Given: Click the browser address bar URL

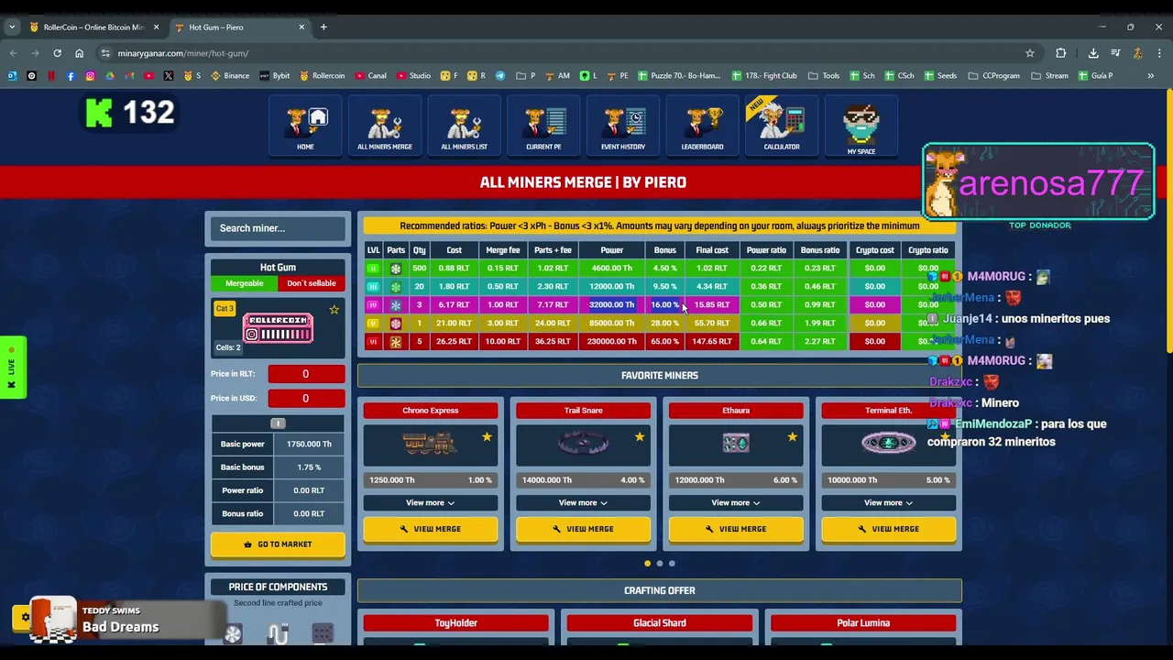Looking at the screenshot, I should click(182, 53).
